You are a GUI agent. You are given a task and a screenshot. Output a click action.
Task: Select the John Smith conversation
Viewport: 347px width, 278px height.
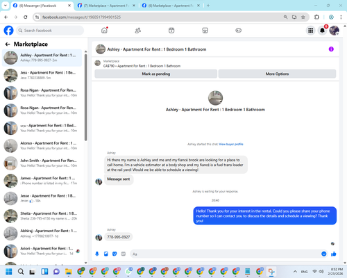coord(42,163)
